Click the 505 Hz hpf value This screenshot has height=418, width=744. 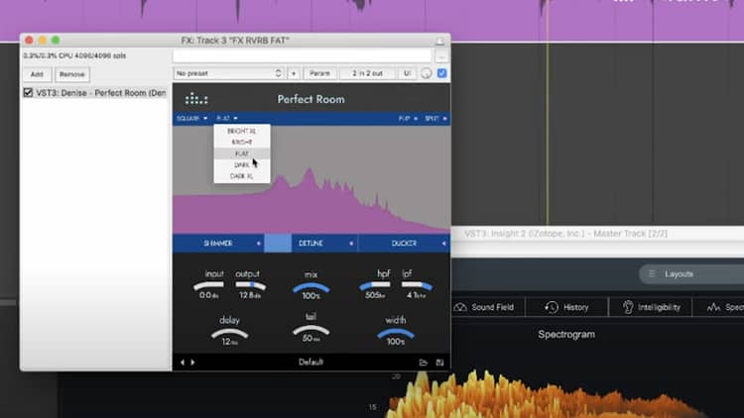coord(375,295)
